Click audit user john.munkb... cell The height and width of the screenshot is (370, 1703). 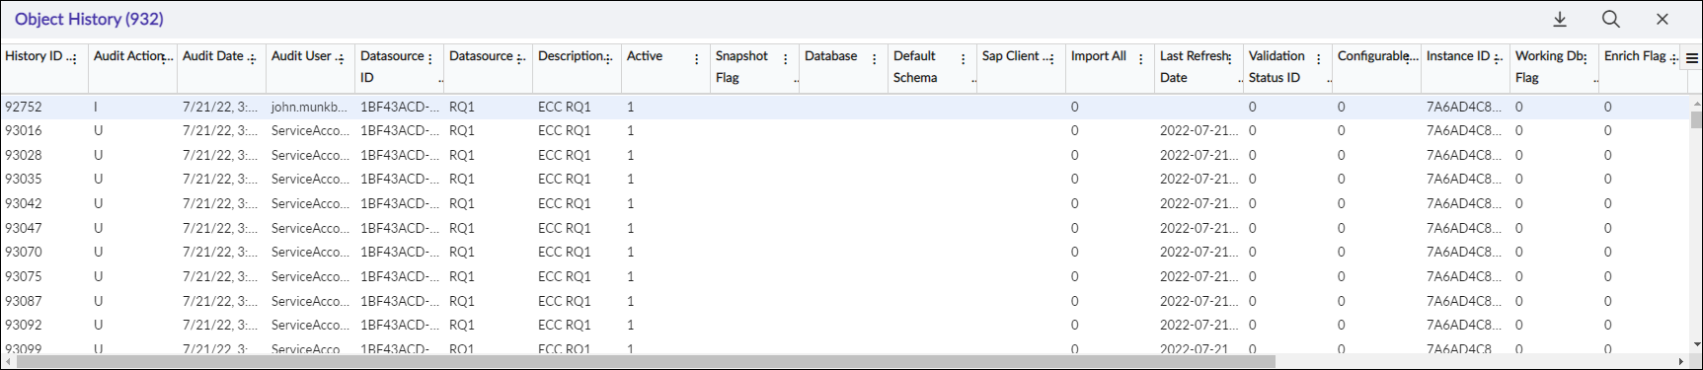point(309,107)
